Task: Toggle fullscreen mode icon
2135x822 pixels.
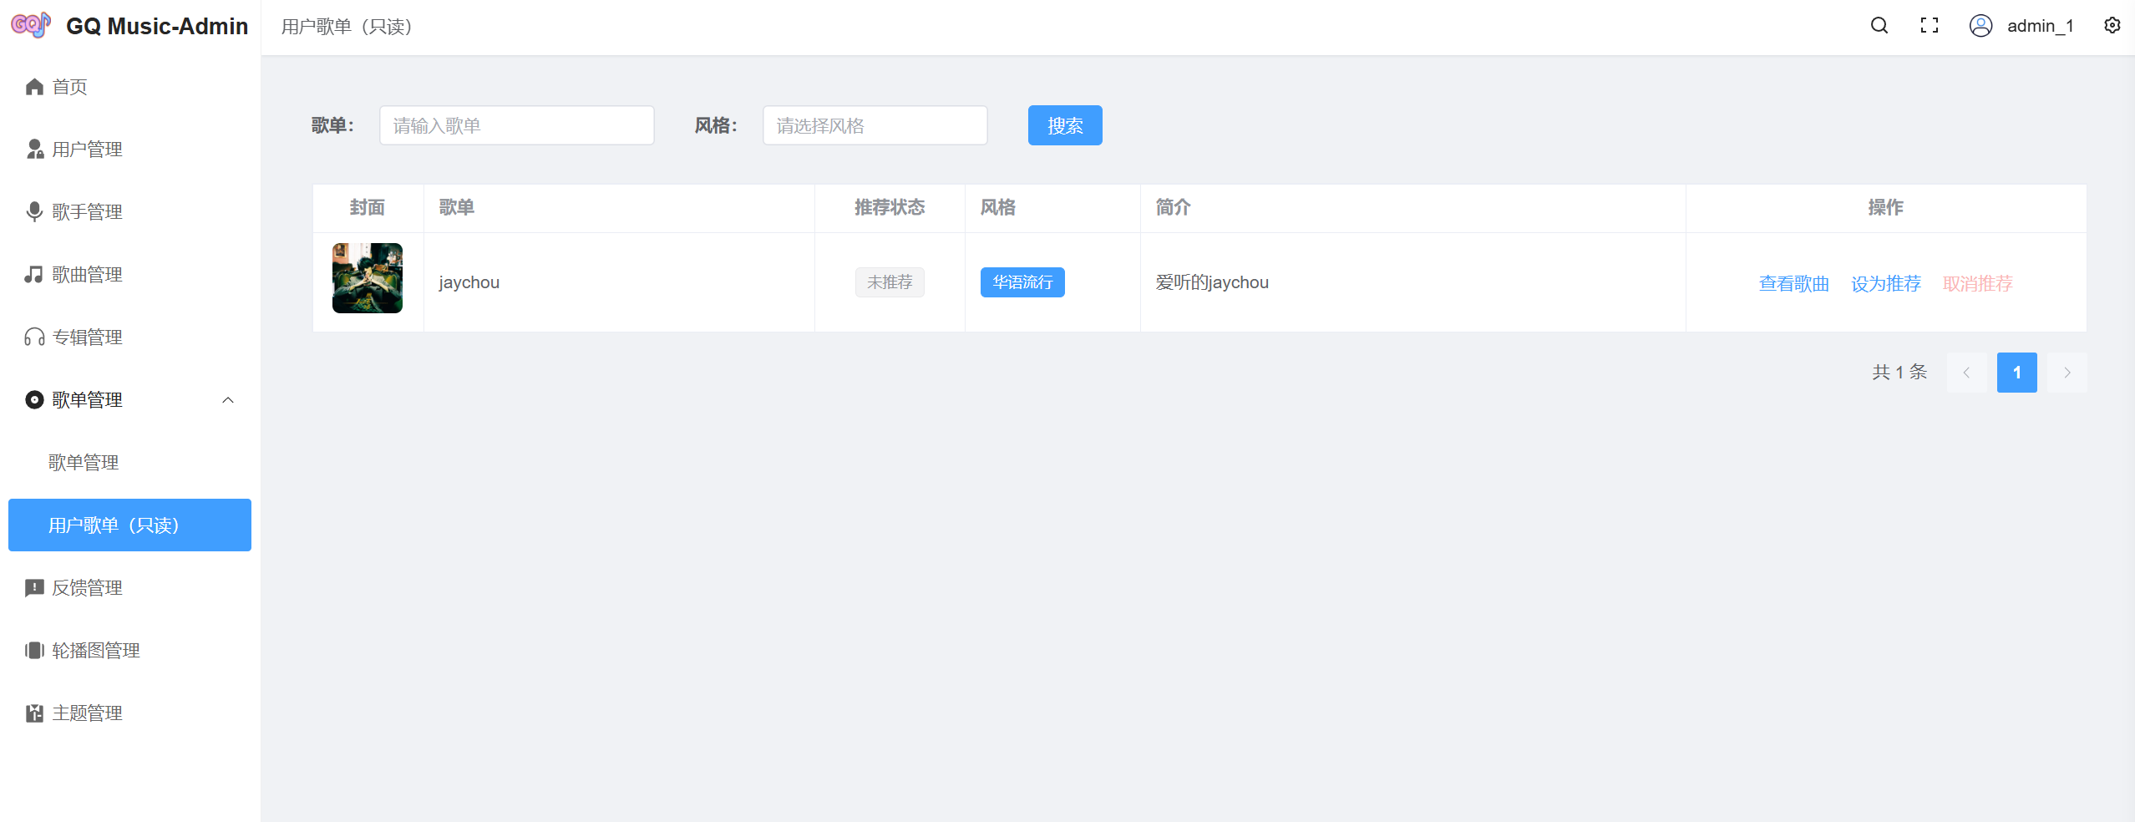Action: pyautogui.click(x=1929, y=26)
